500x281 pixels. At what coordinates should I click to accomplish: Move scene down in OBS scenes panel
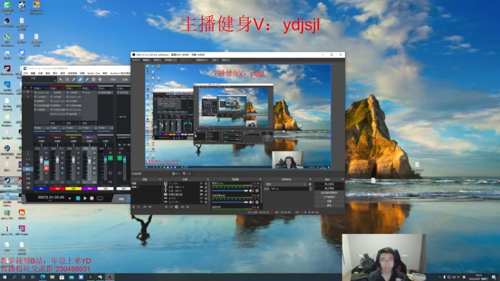[x=150, y=207]
